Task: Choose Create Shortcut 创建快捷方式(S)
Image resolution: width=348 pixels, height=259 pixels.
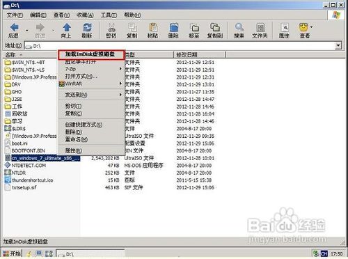Action: point(91,125)
